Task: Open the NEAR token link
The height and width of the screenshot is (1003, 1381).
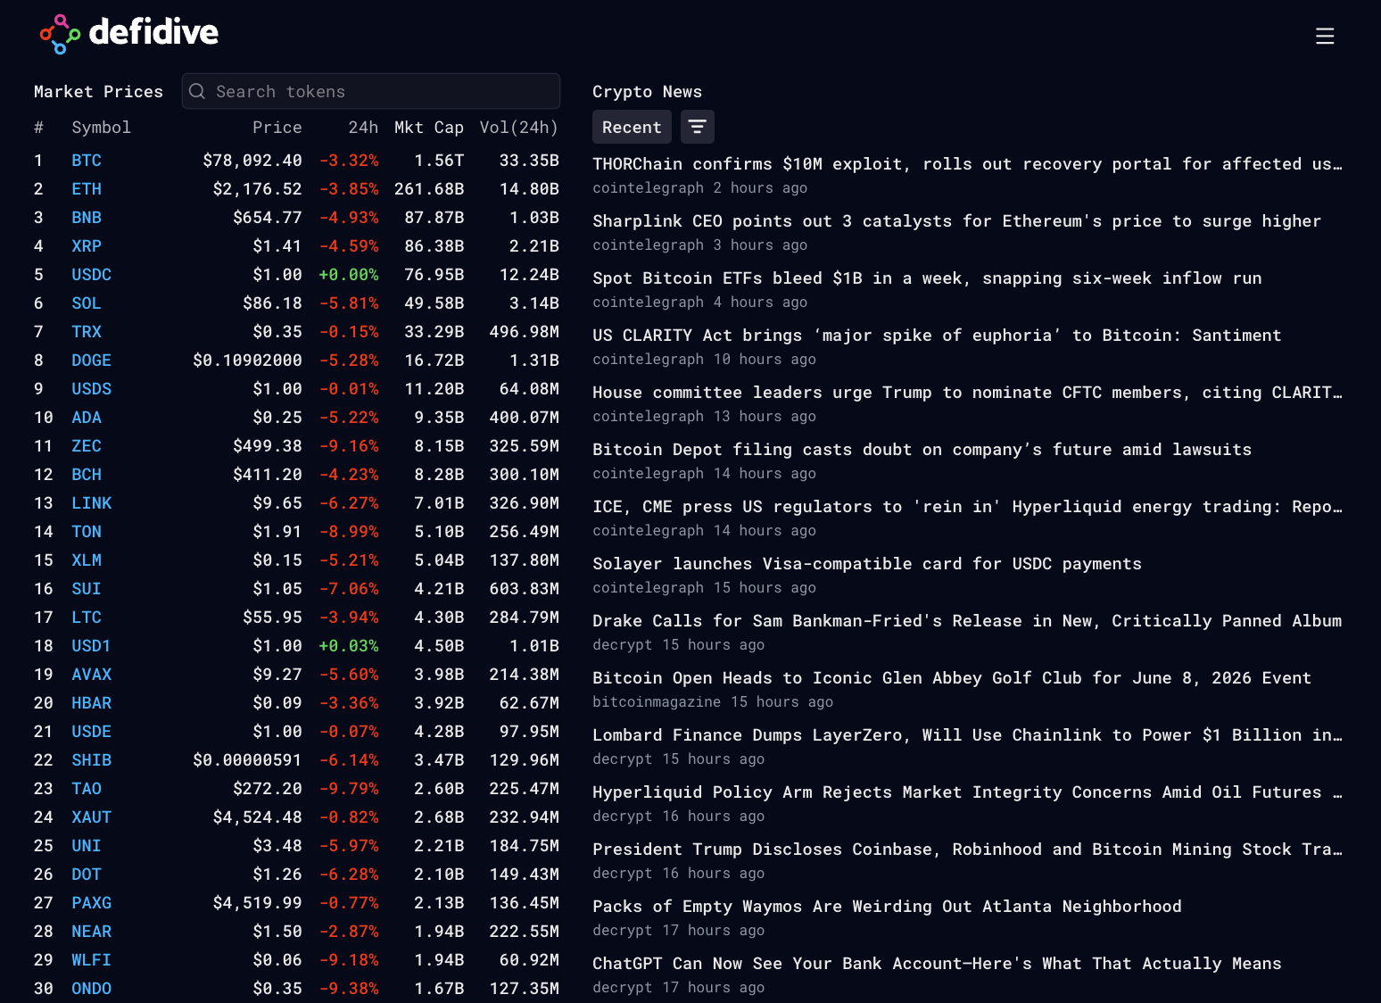Action: (92, 932)
